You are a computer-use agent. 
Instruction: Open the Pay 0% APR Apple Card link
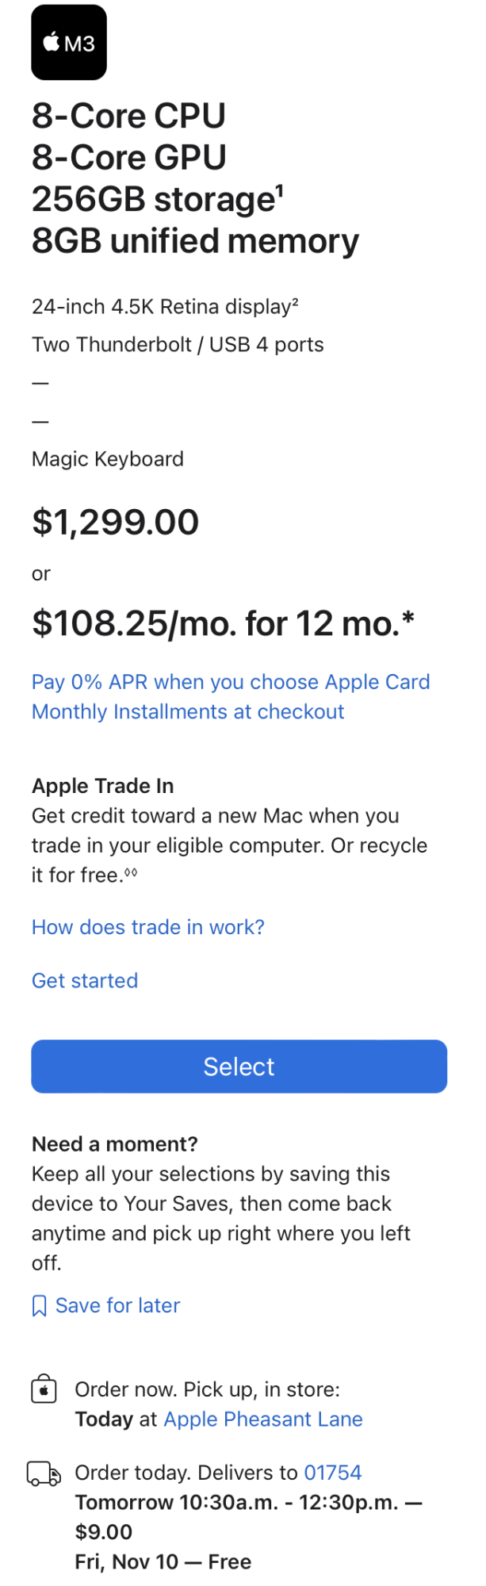point(230,696)
